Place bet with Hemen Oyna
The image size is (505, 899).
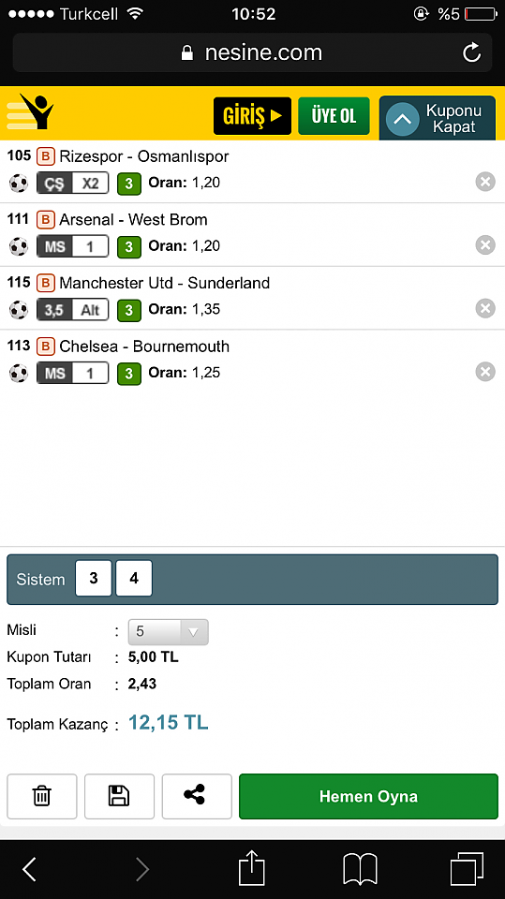coord(368,796)
